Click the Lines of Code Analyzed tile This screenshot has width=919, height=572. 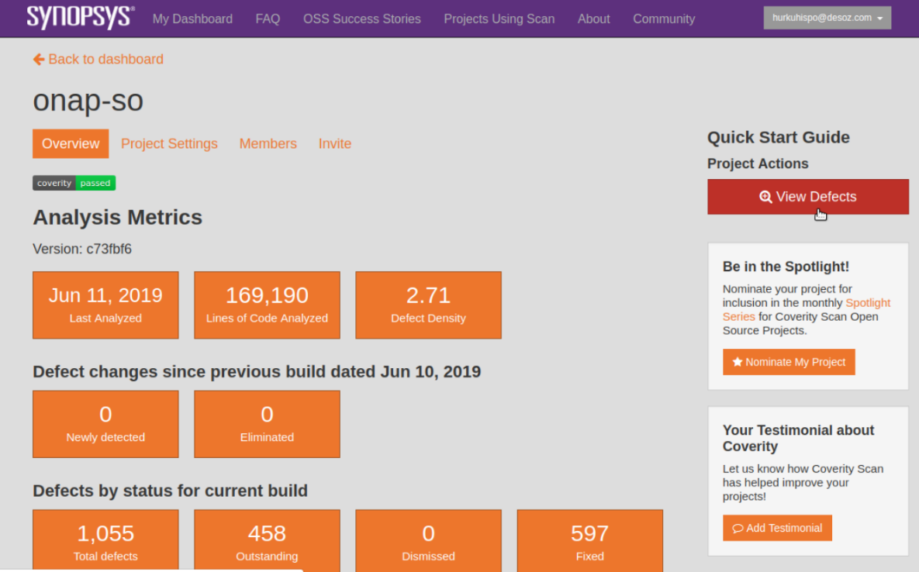(x=267, y=305)
